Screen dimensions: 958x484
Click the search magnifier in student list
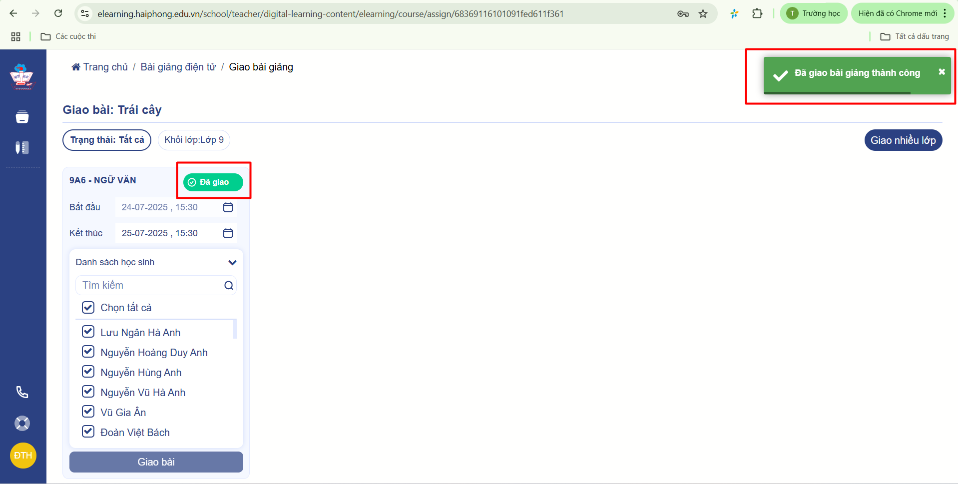pos(229,285)
